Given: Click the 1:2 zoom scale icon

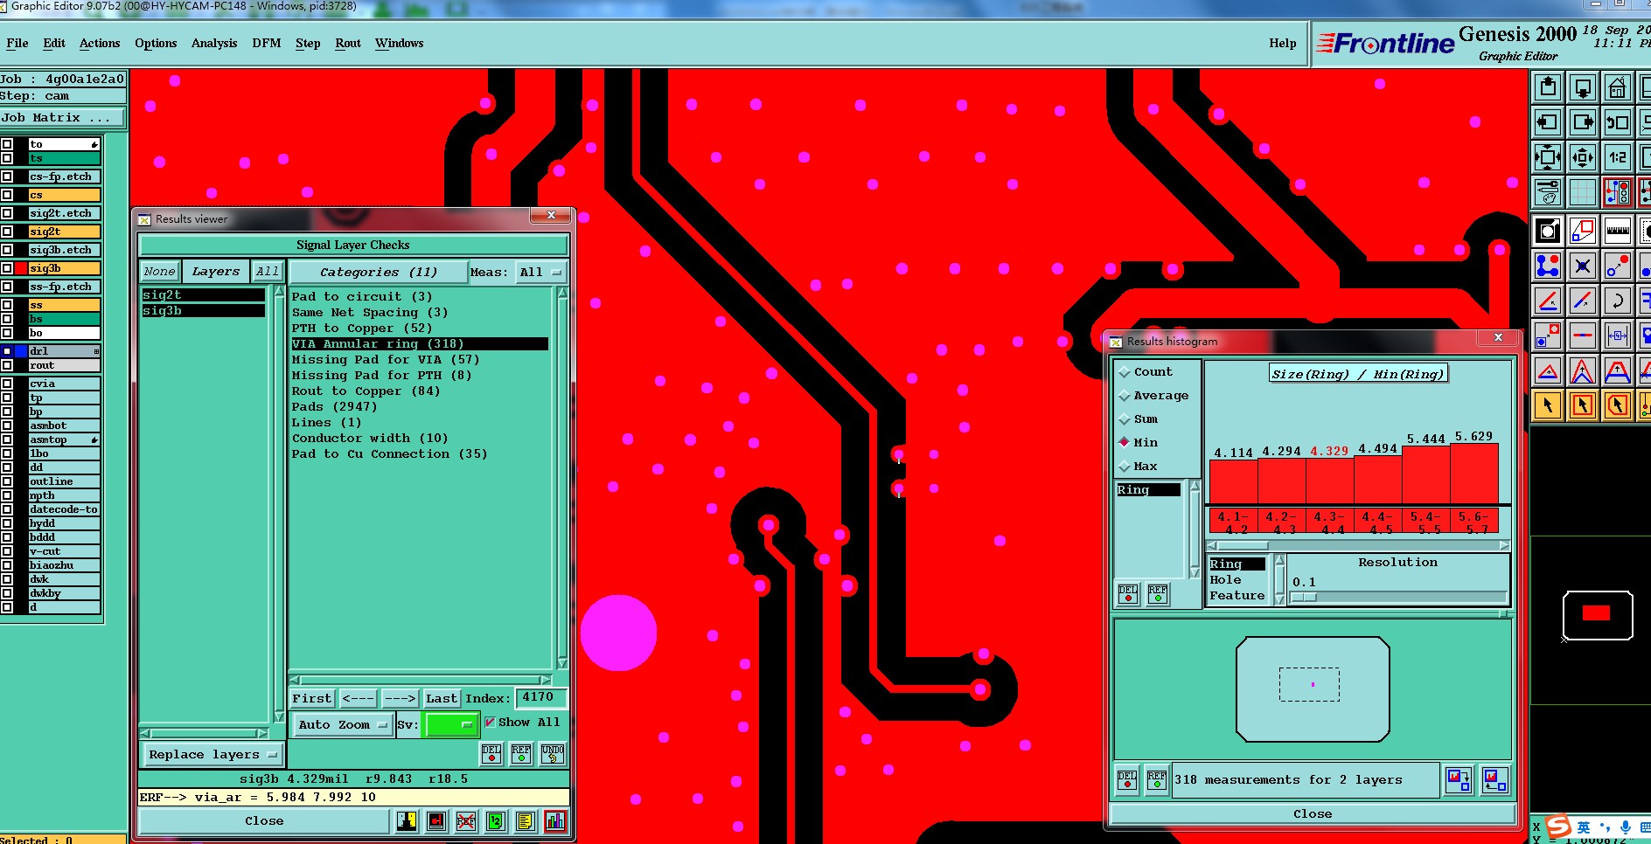Looking at the screenshot, I should (x=1618, y=157).
